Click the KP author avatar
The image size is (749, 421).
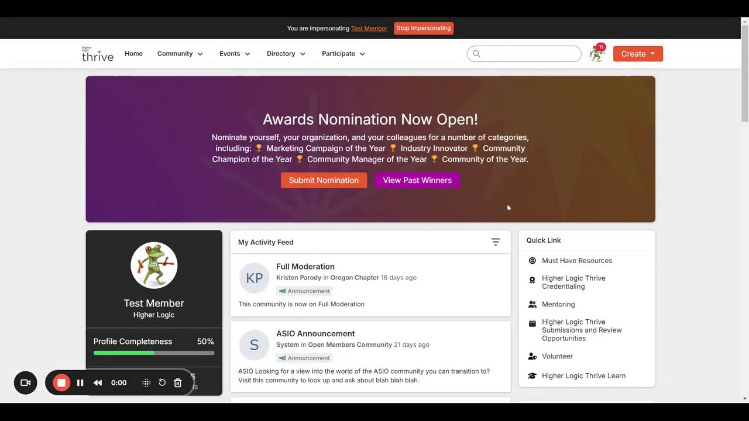pos(254,278)
